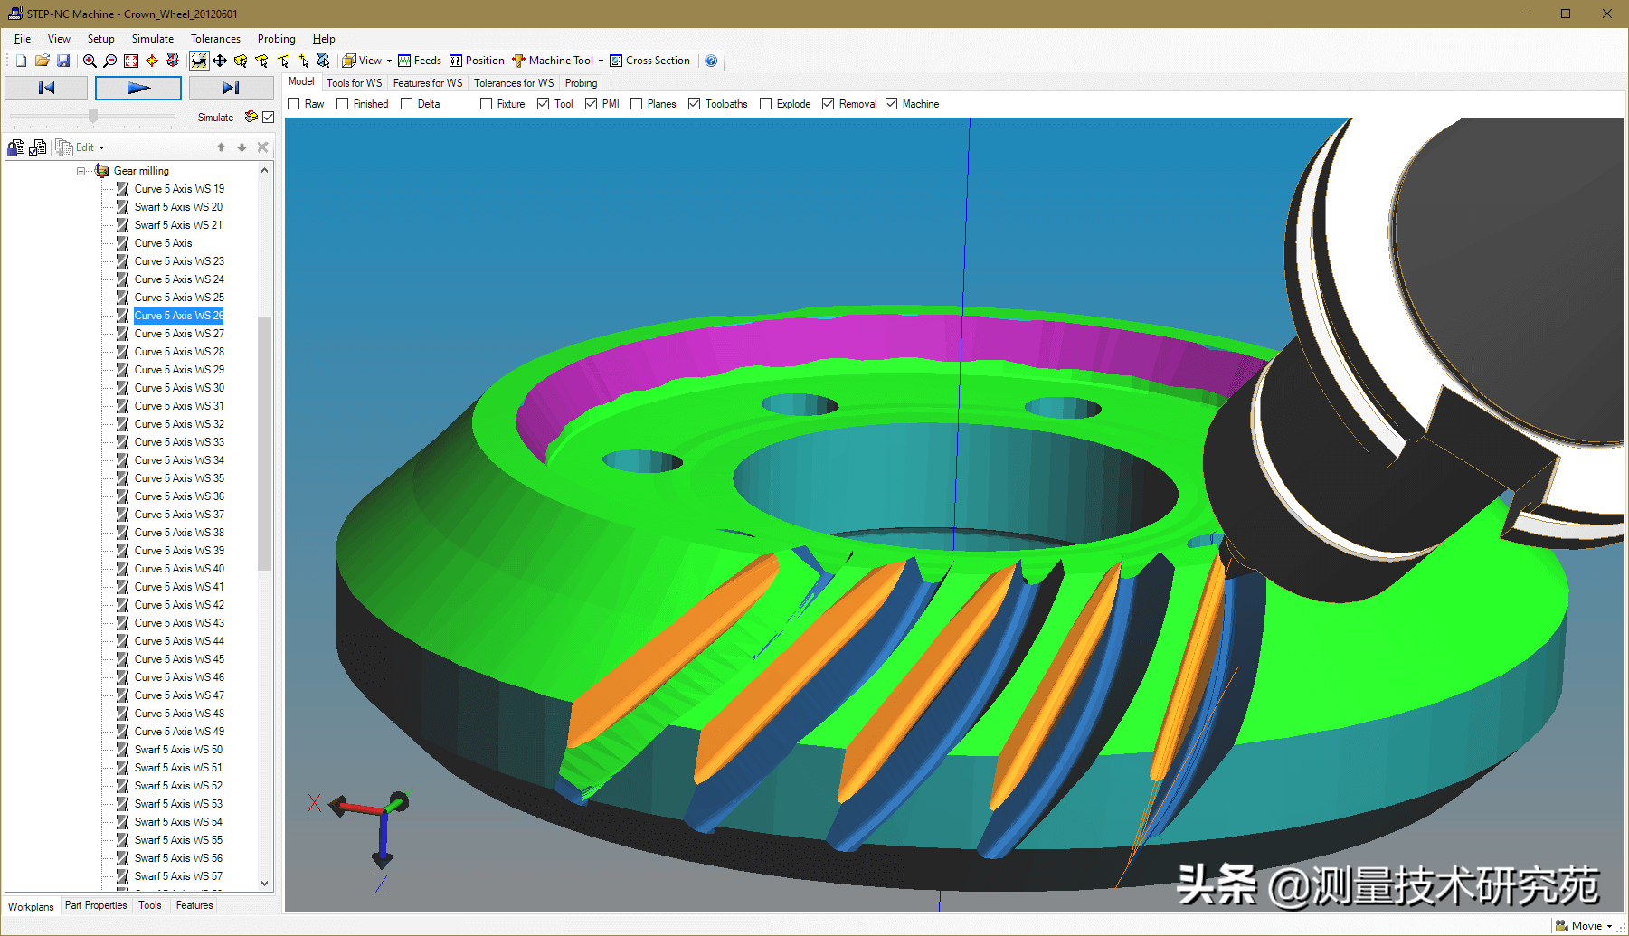Viewport: 1629px width, 936px height.
Task: Click the zoom in magnifier icon
Action: point(90,61)
